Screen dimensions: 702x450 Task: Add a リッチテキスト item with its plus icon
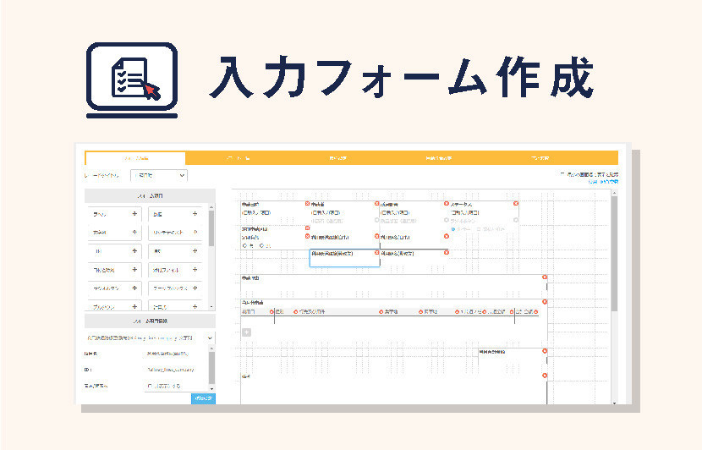195,233
